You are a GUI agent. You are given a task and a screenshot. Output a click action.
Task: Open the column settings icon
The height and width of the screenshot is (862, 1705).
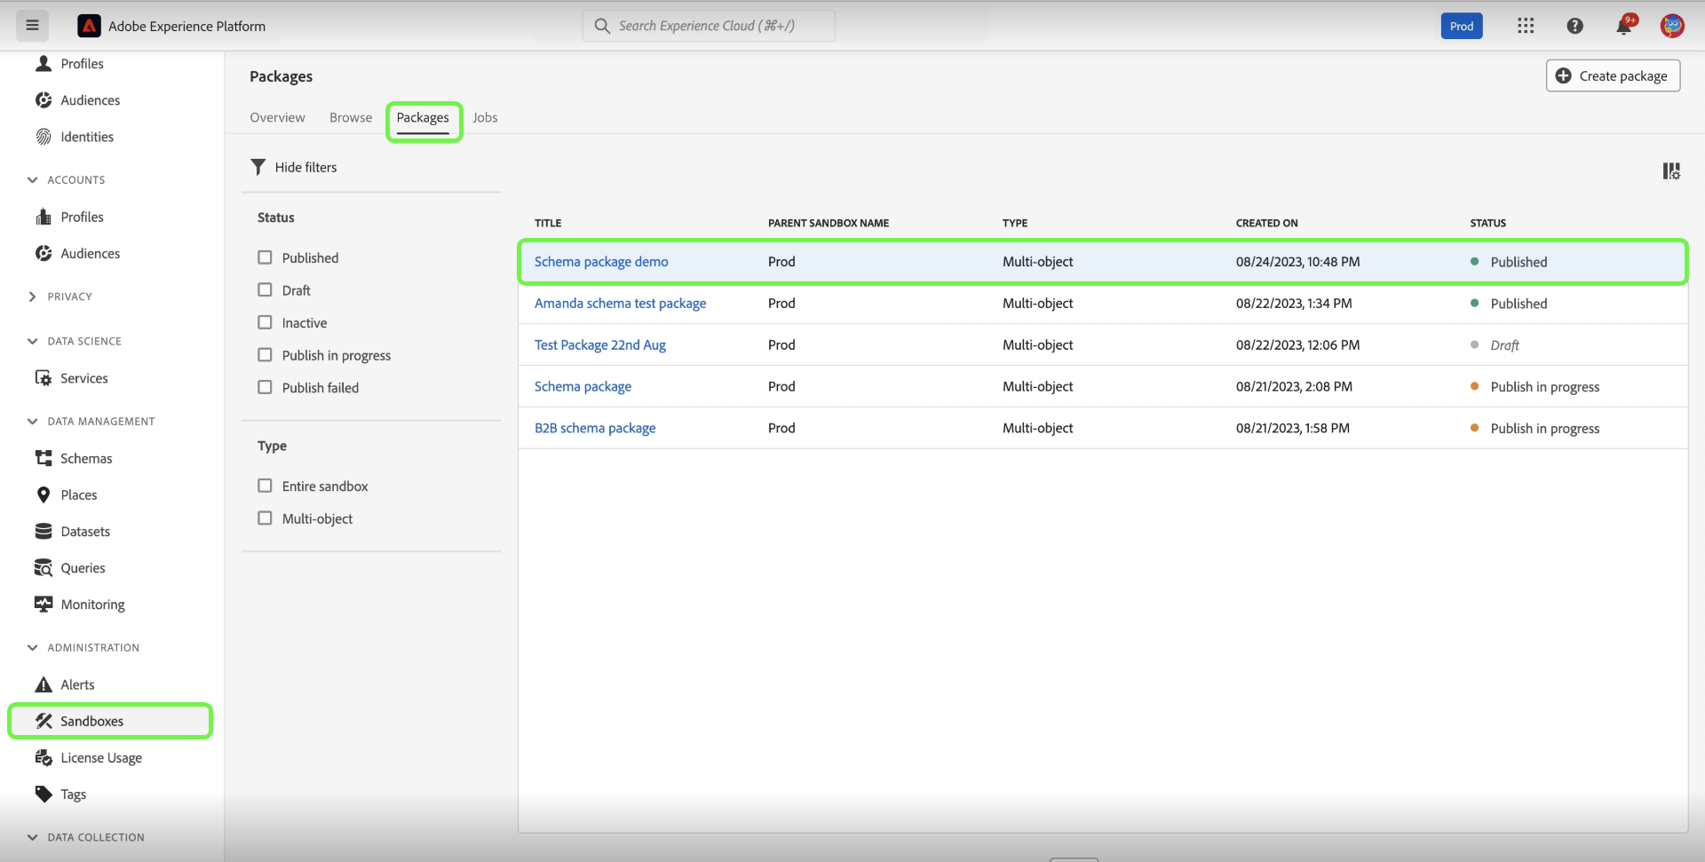tap(1670, 171)
